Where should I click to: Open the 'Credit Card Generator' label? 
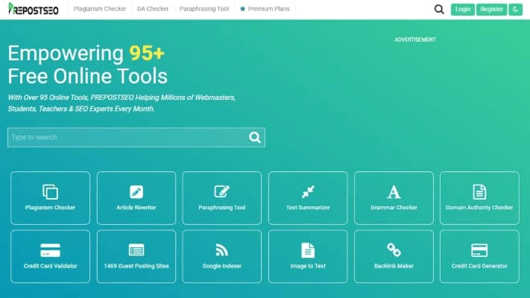(x=479, y=266)
